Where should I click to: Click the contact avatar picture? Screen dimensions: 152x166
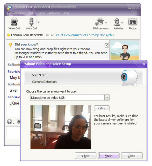(125, 50)
